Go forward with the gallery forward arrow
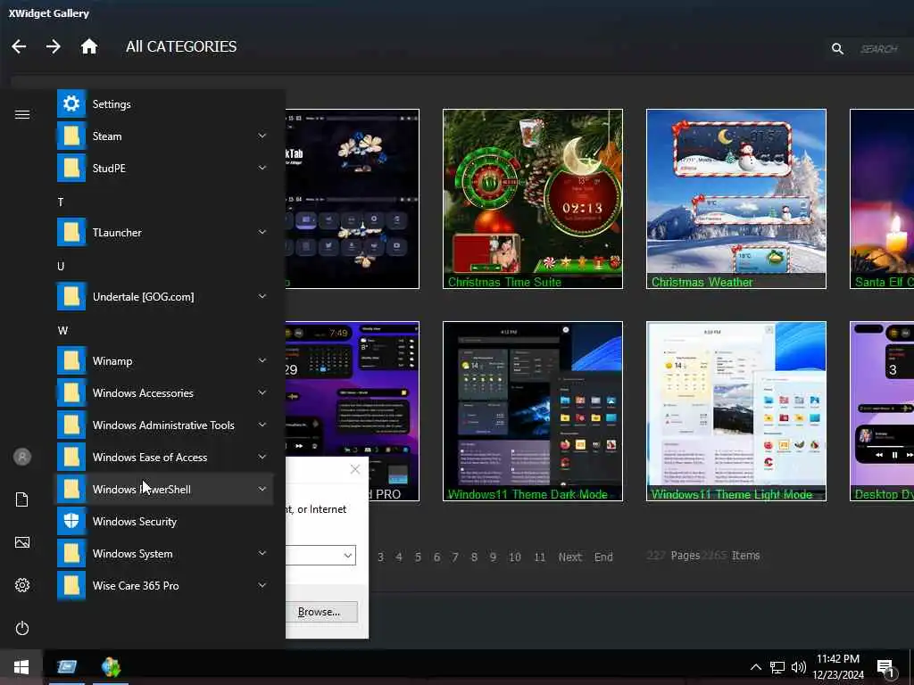Screen dimensions: 914x685 (x=53, y=46)
